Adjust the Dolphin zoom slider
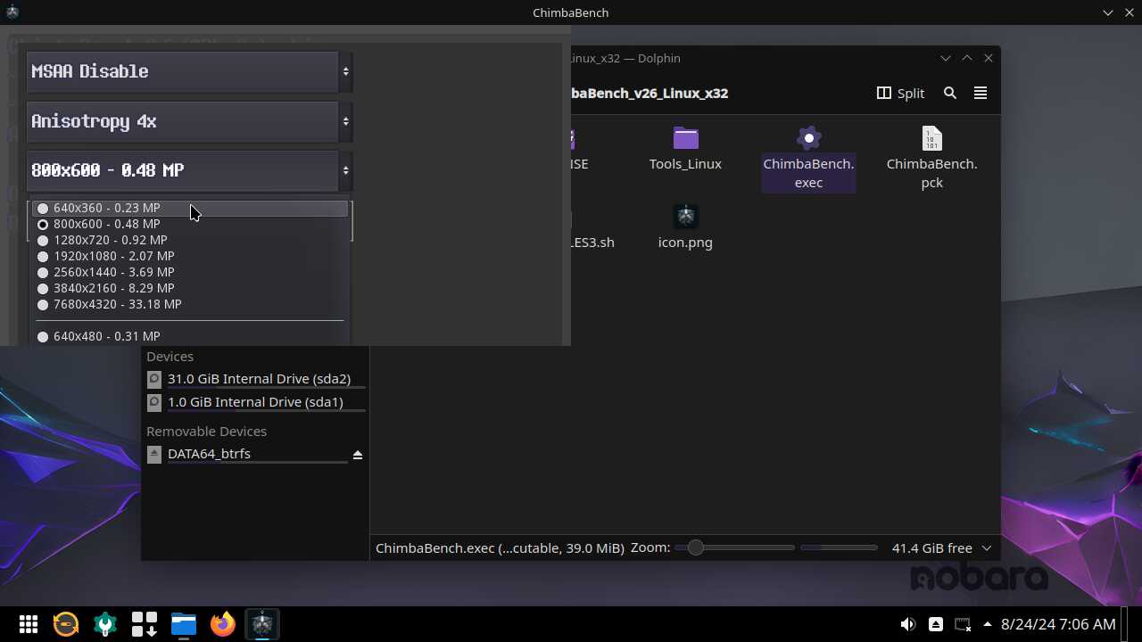 [733, 547]
